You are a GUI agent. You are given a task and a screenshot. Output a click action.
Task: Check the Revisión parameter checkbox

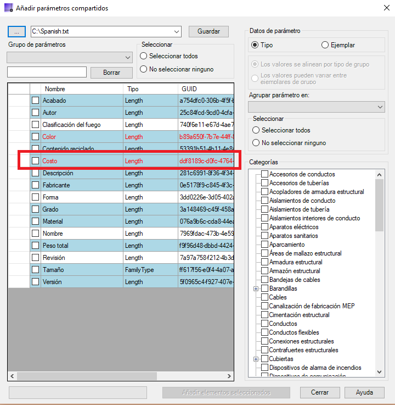[35, 258]
